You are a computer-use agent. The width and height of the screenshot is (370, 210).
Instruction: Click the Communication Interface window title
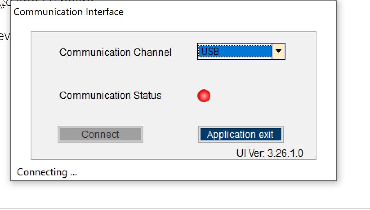click(69, 12)
